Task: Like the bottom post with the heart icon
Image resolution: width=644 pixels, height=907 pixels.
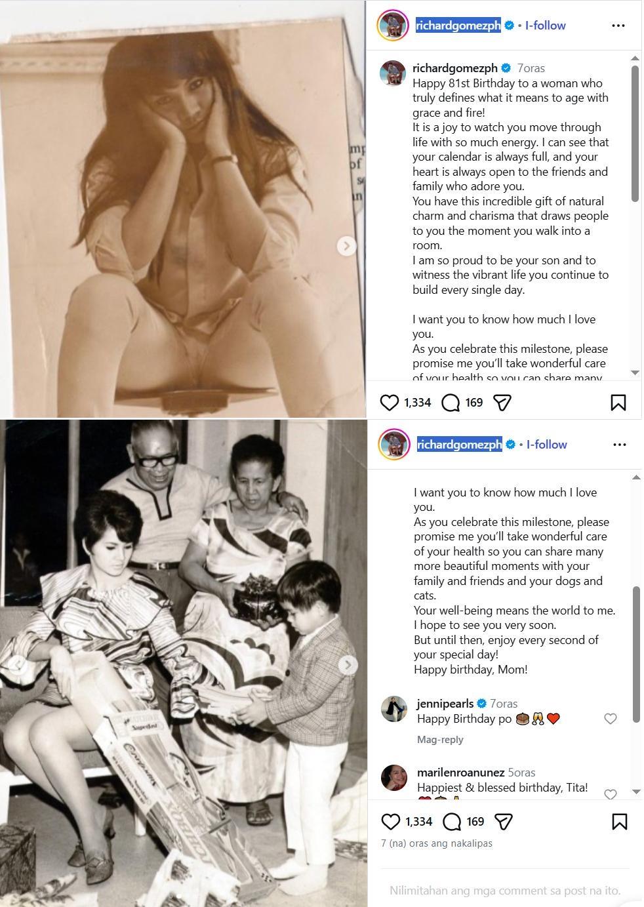Action: pos(391,821)
